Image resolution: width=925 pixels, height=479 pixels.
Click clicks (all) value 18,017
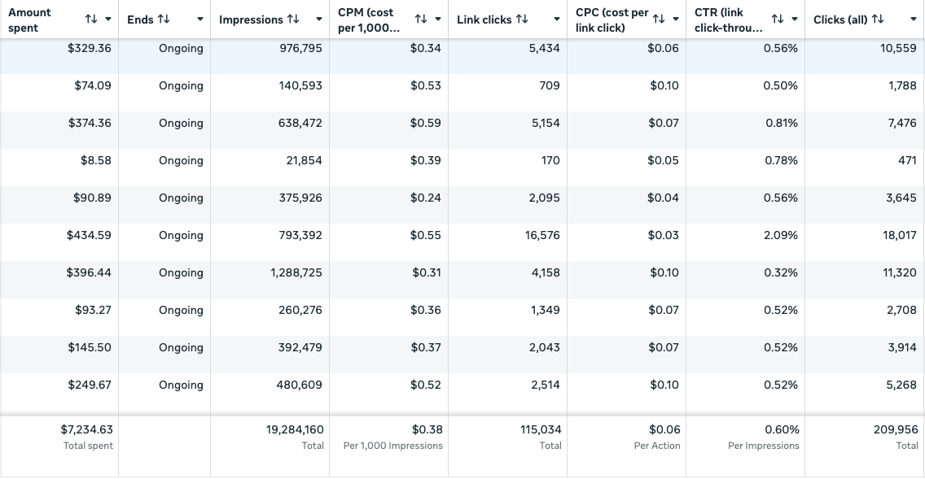[x=900, y=235]
